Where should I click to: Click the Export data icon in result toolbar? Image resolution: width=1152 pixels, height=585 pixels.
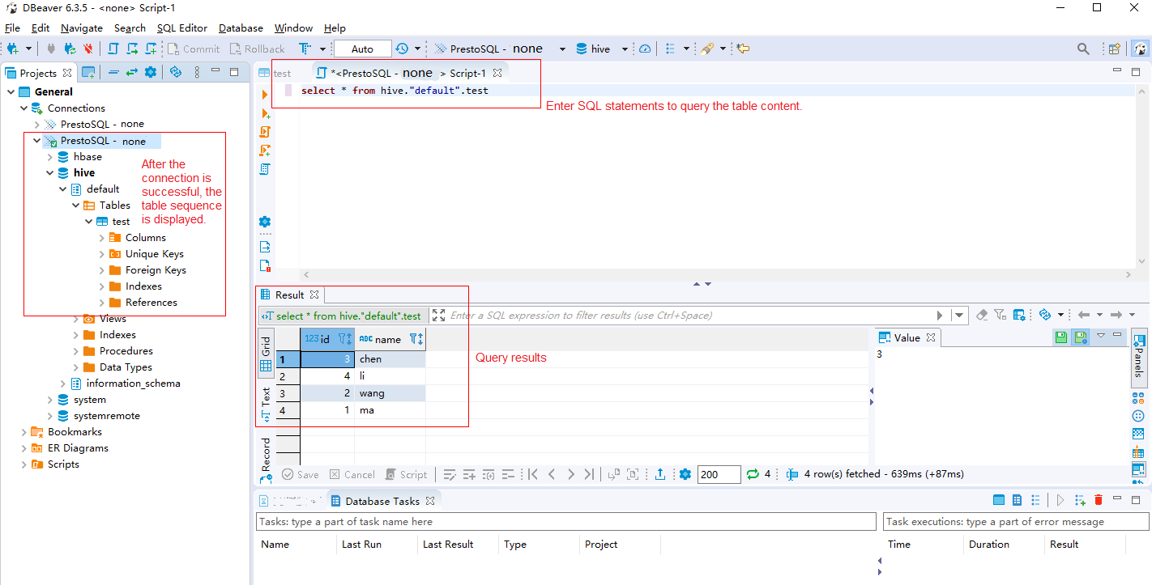(x=660, y=474)
